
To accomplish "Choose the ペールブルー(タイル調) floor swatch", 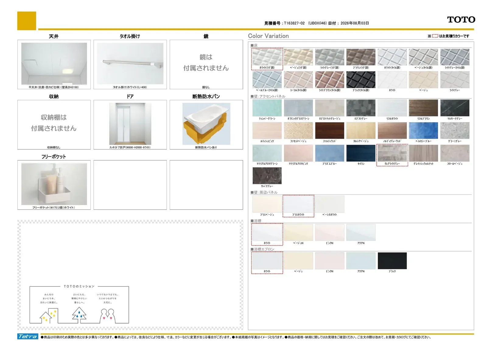I will point(267,80).
